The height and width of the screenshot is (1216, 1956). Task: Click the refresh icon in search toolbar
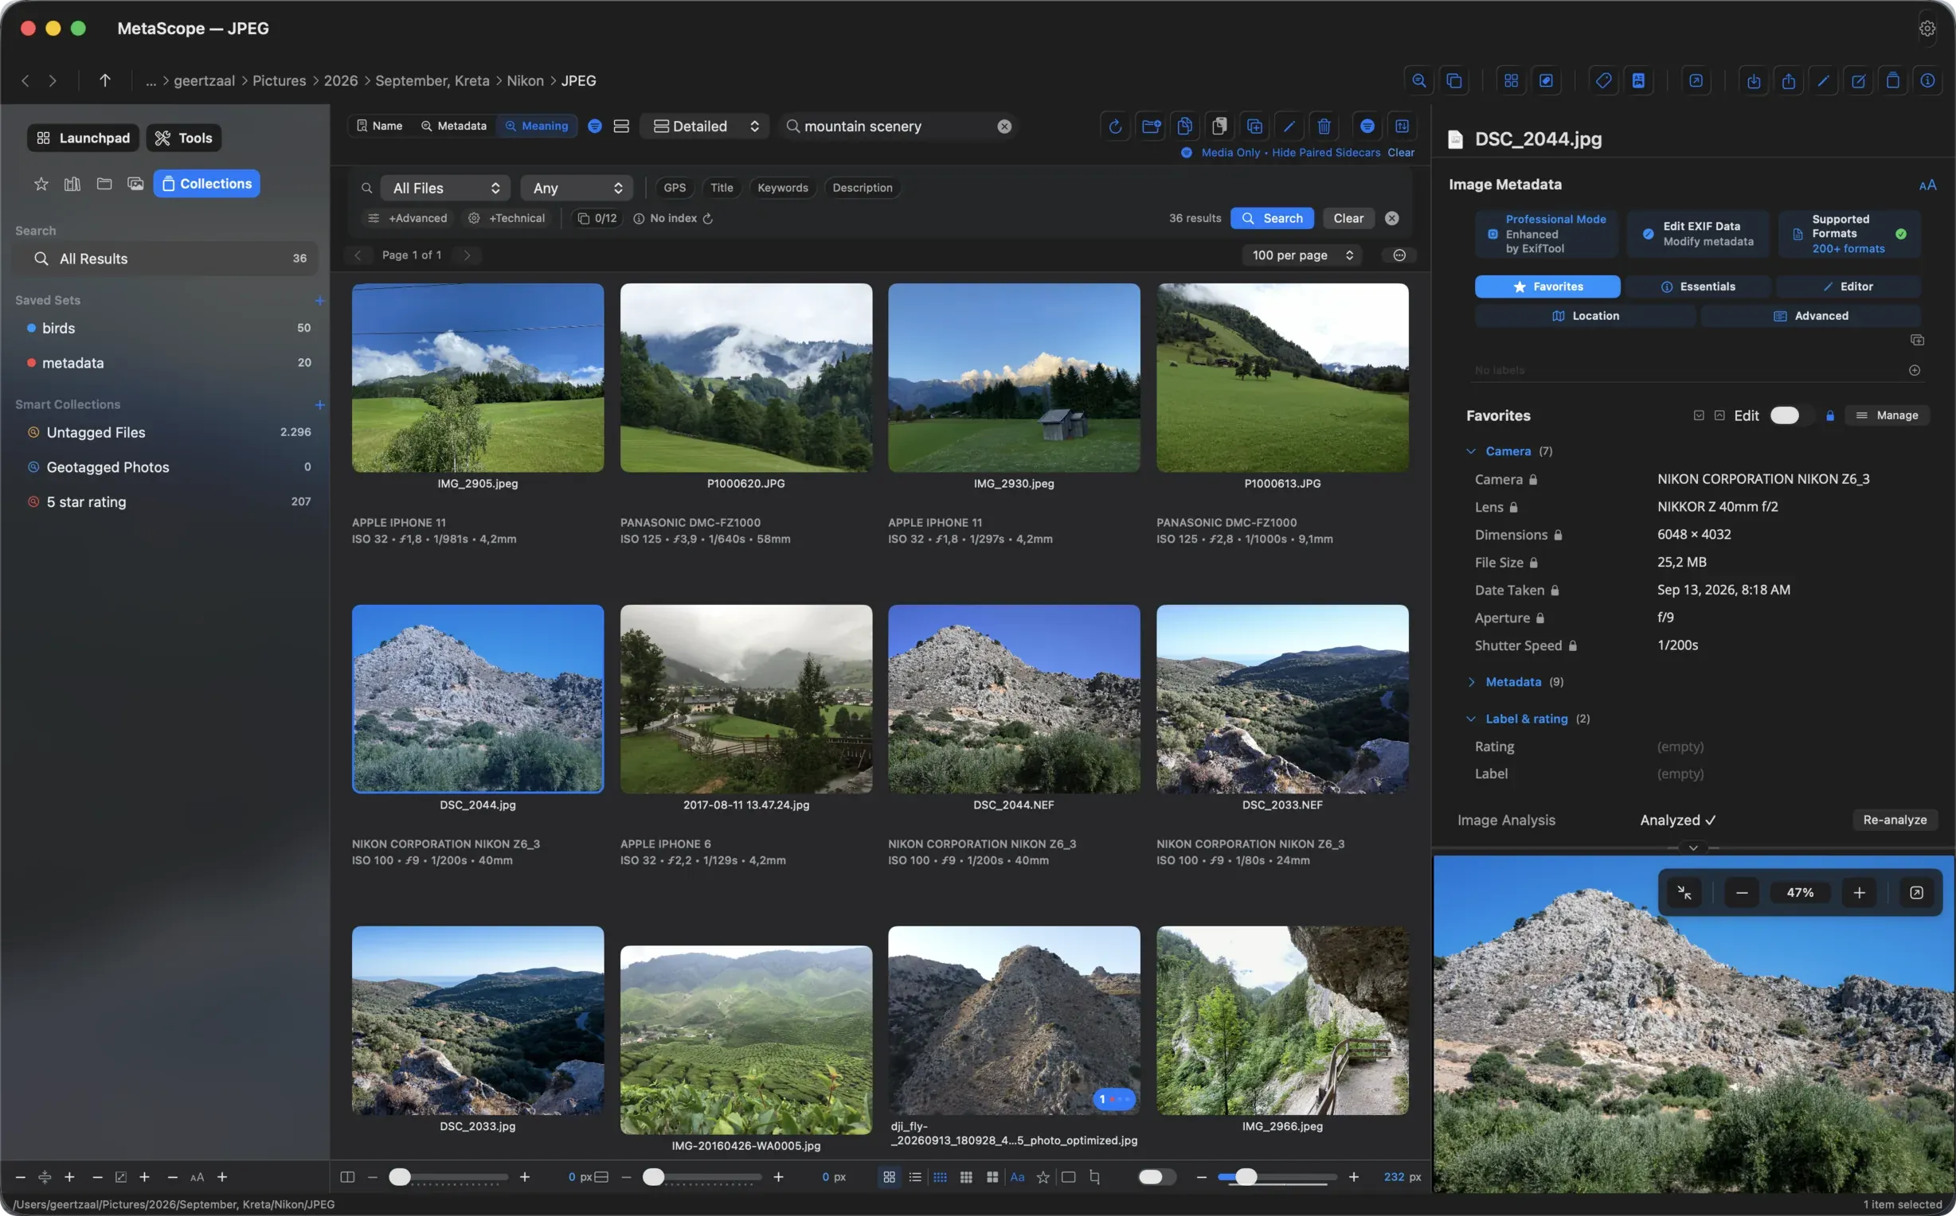1115,127
